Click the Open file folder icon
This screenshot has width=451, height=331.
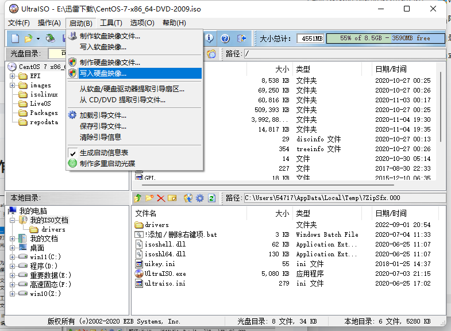[29, 39]
